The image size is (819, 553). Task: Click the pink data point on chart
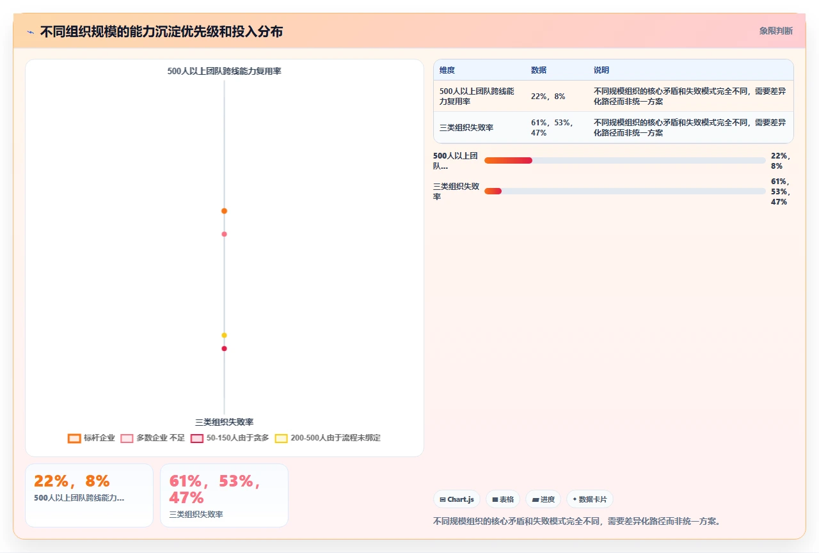click(x=224, y=234)
